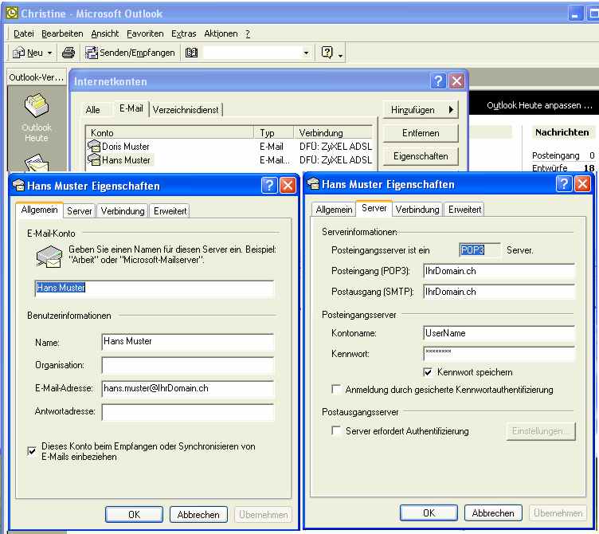
Task: Open the Extras menu
Action: pyautogui.click(x=183, y=33)
